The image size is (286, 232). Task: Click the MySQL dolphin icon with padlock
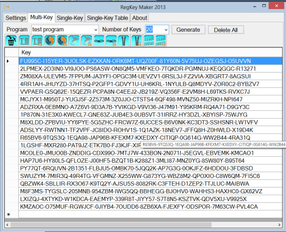62,40
